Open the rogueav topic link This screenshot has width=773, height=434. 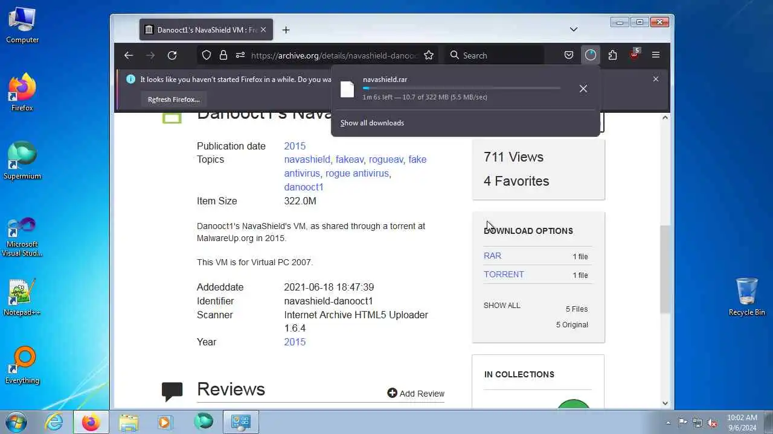pyautogui.click(x=386, y=160)
